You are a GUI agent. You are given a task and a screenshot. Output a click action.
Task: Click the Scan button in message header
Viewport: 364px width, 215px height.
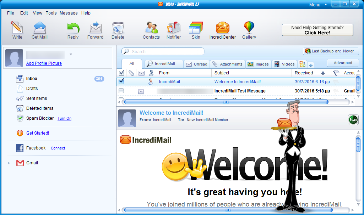(x=353, y=120)
